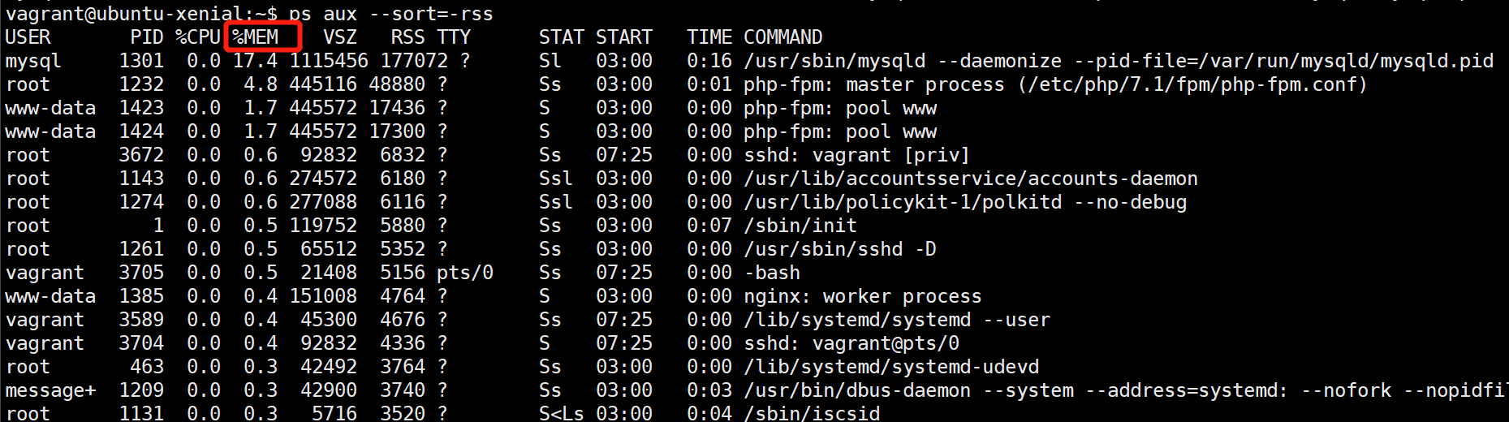Click the PID column header
This screenshot has height=422, width=1509.
pyautogui.click(x=147, y=37)
